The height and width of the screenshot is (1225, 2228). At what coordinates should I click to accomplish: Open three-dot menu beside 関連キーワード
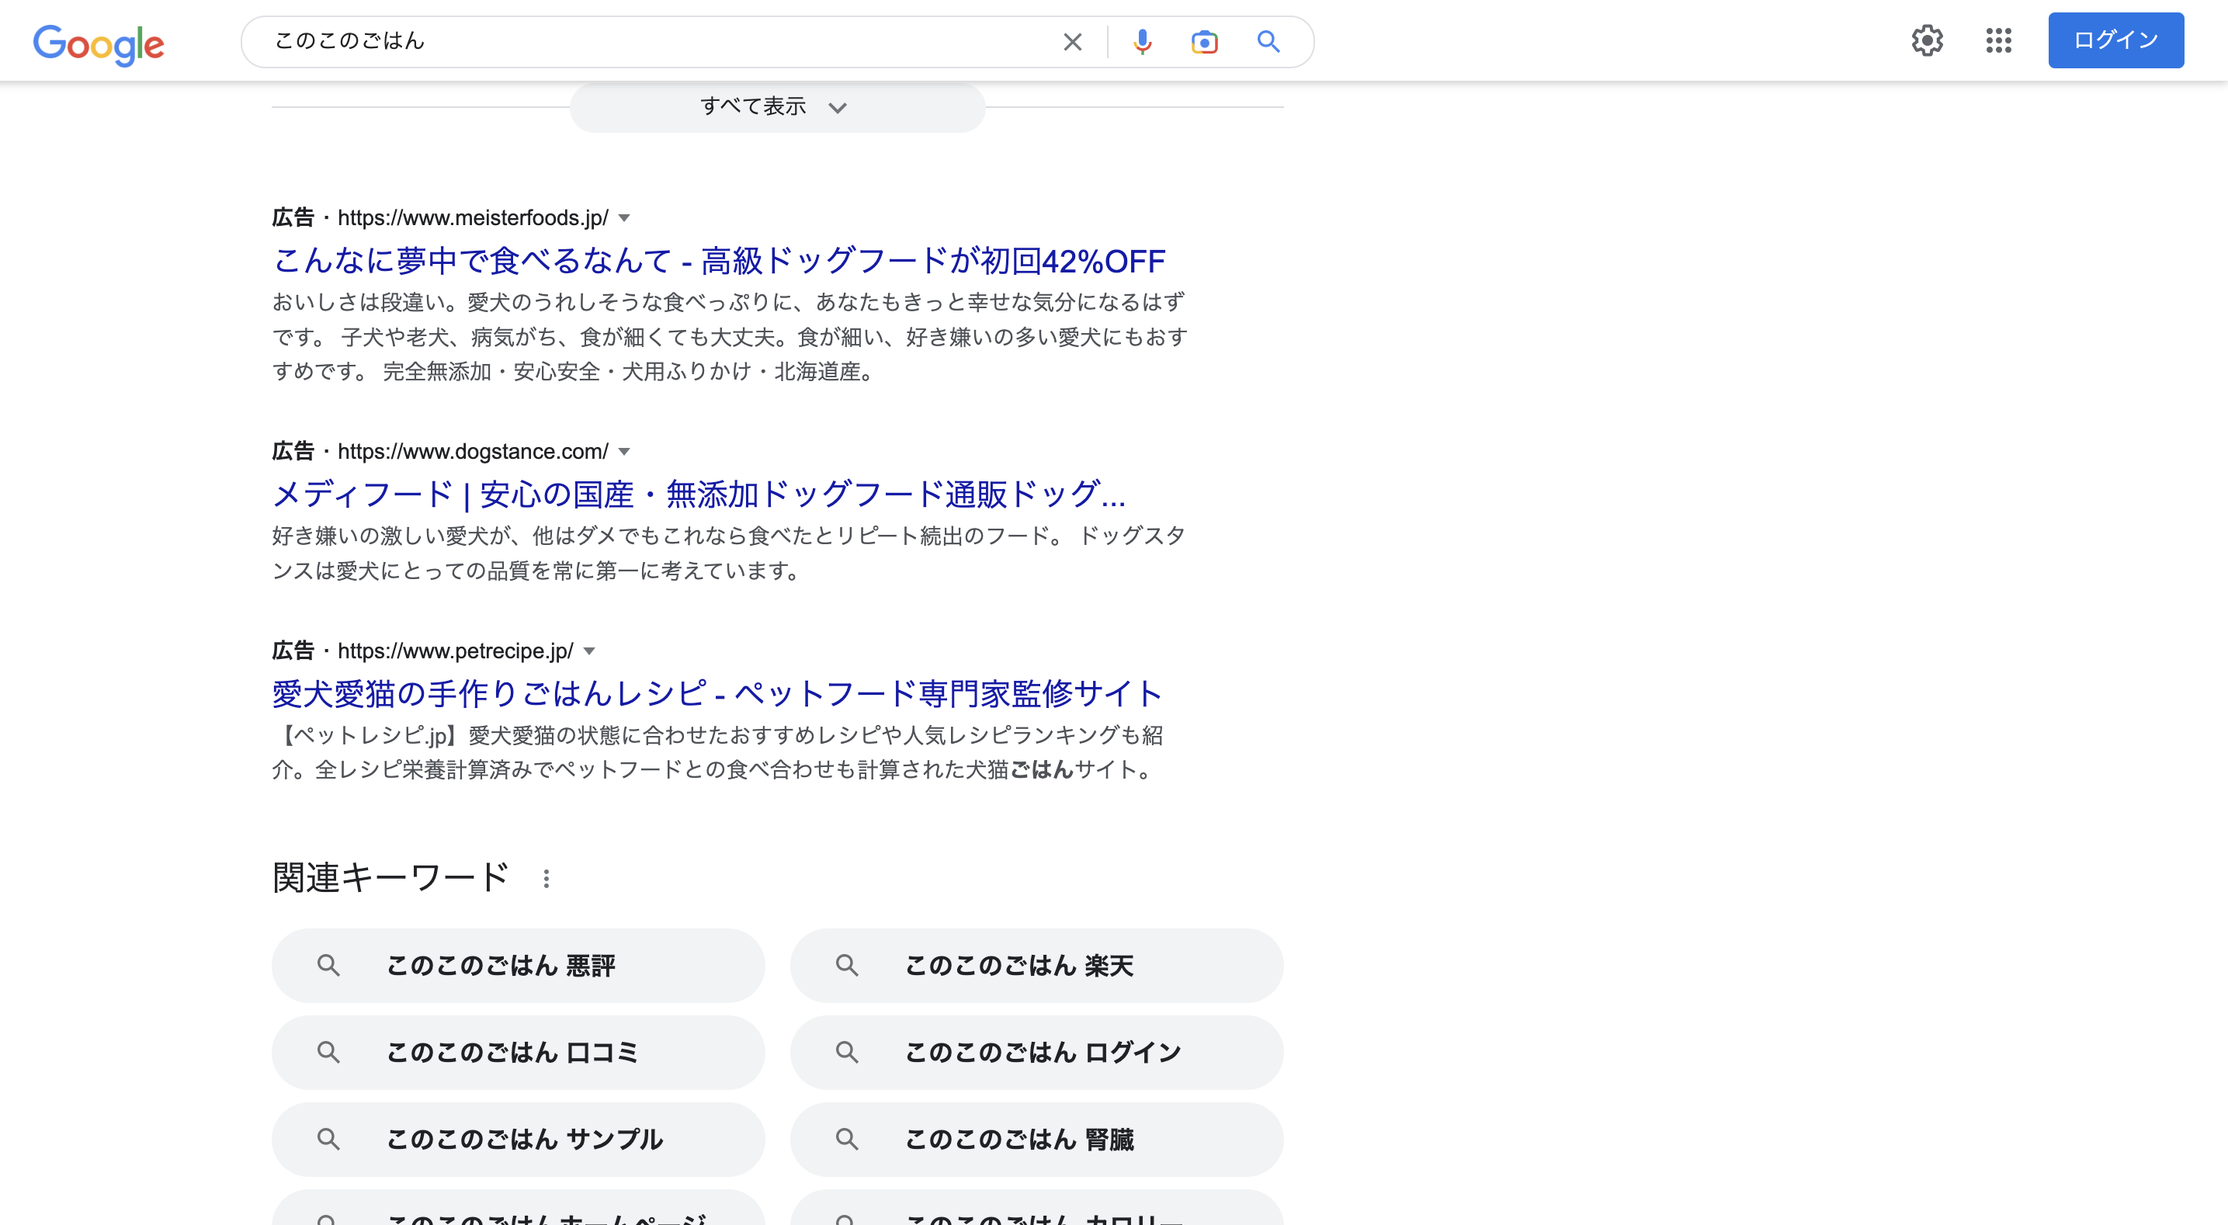(546, 879)
